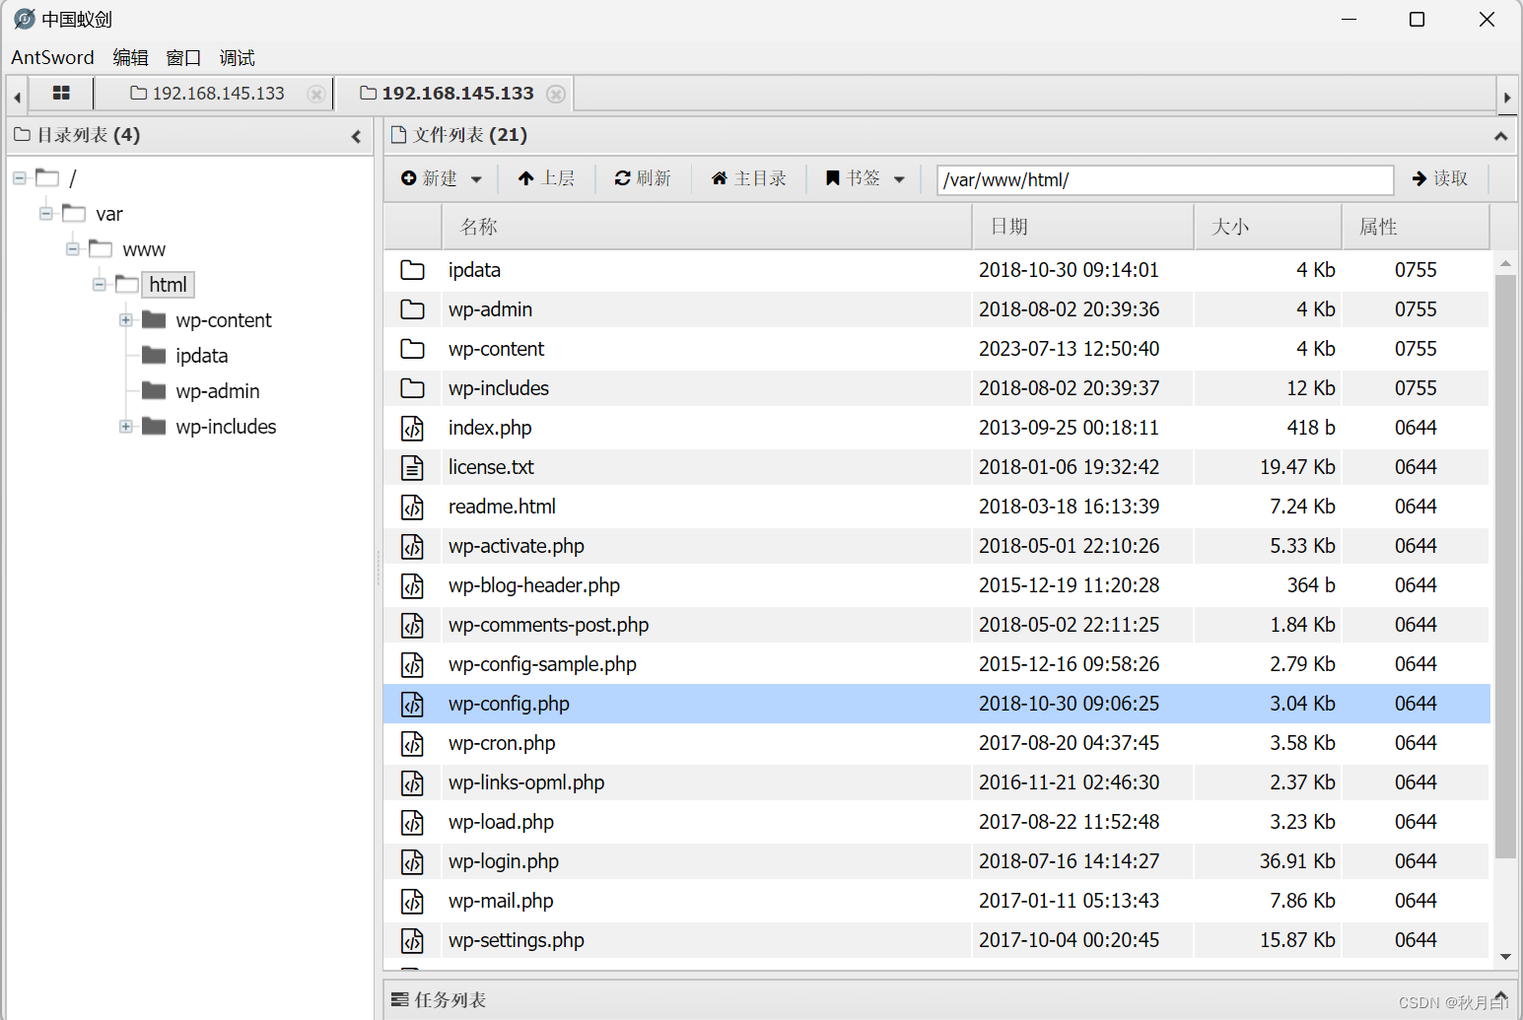Click the document icon beside 文件列表 header

(398, 135)
